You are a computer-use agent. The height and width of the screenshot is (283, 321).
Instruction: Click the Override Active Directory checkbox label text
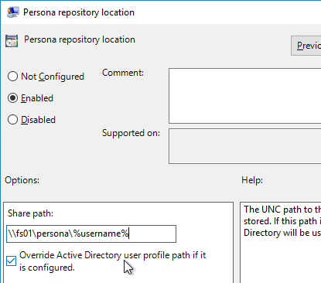pyautogui.click(x=113, y=261)
